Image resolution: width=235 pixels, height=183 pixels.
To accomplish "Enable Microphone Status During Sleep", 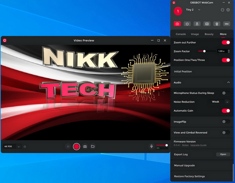I will [x=226, y=93].
